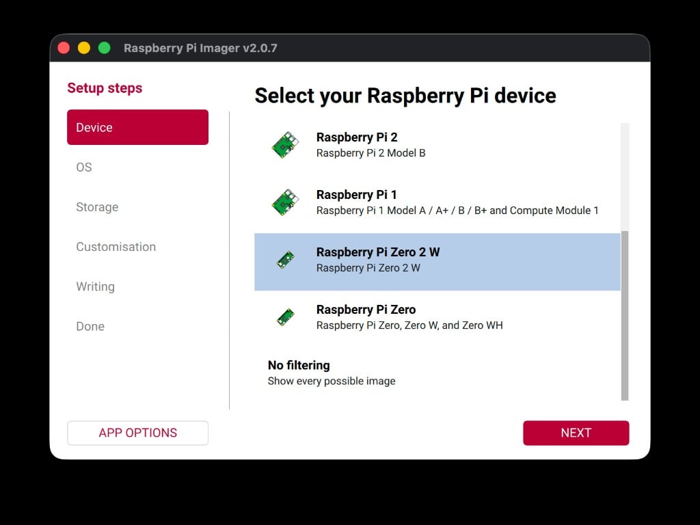Click the device list scrollbar thumb

pos(625,316)
